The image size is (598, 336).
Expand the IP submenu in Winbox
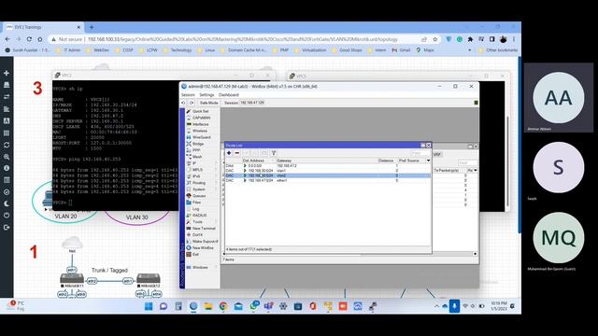202,163
